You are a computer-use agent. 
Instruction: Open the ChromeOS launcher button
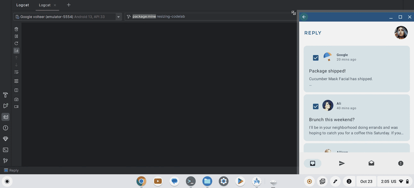pyautogui.click(x=7, y=182)
